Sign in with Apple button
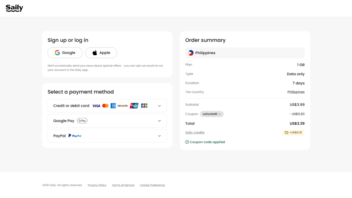The height and width of the screenshot is (198, 352). (x=101, y=53)
